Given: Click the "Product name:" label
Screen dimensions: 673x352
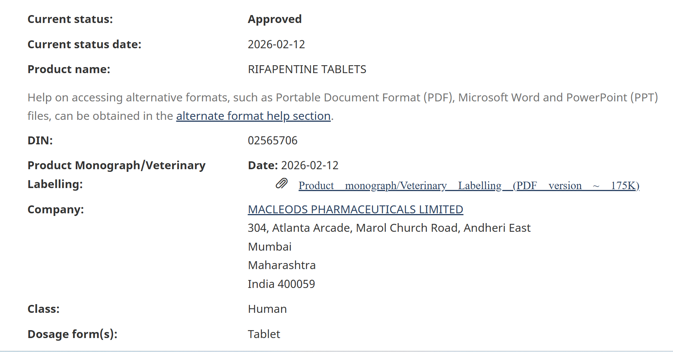Looking at the screenshot, I should pos(69,69).
